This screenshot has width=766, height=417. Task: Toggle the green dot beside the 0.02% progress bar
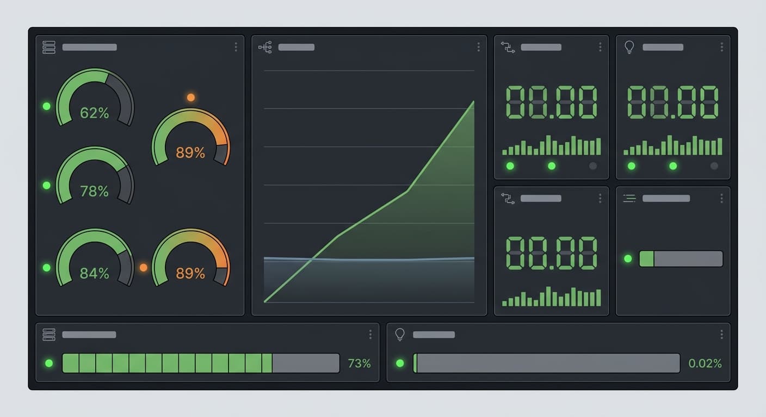[x=400, y=363]
